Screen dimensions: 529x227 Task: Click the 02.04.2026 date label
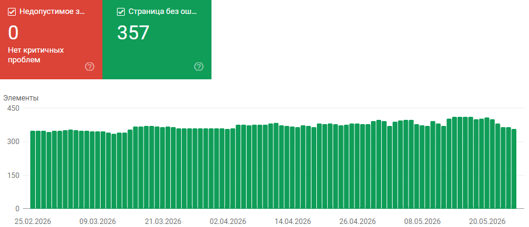228,222
